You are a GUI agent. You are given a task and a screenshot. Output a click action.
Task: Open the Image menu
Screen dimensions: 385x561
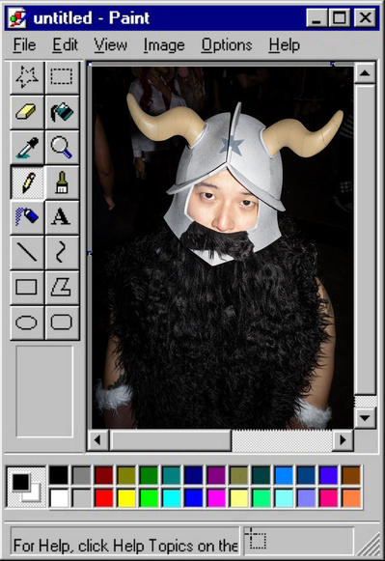coord(164,45)
